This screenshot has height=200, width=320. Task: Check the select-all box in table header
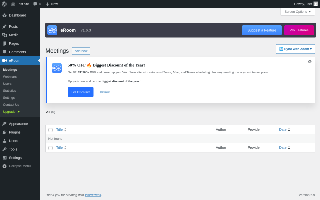coord(50,130)
